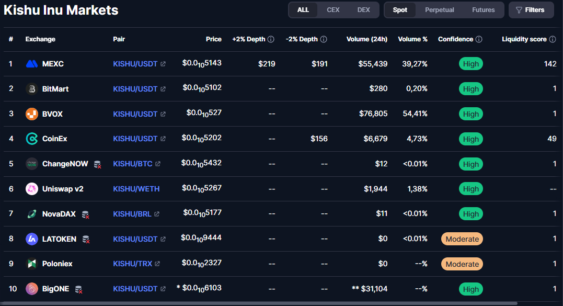563x306 pixels.
Task: Click the info icon beside Liquidity score
Action: click(553, 39)
